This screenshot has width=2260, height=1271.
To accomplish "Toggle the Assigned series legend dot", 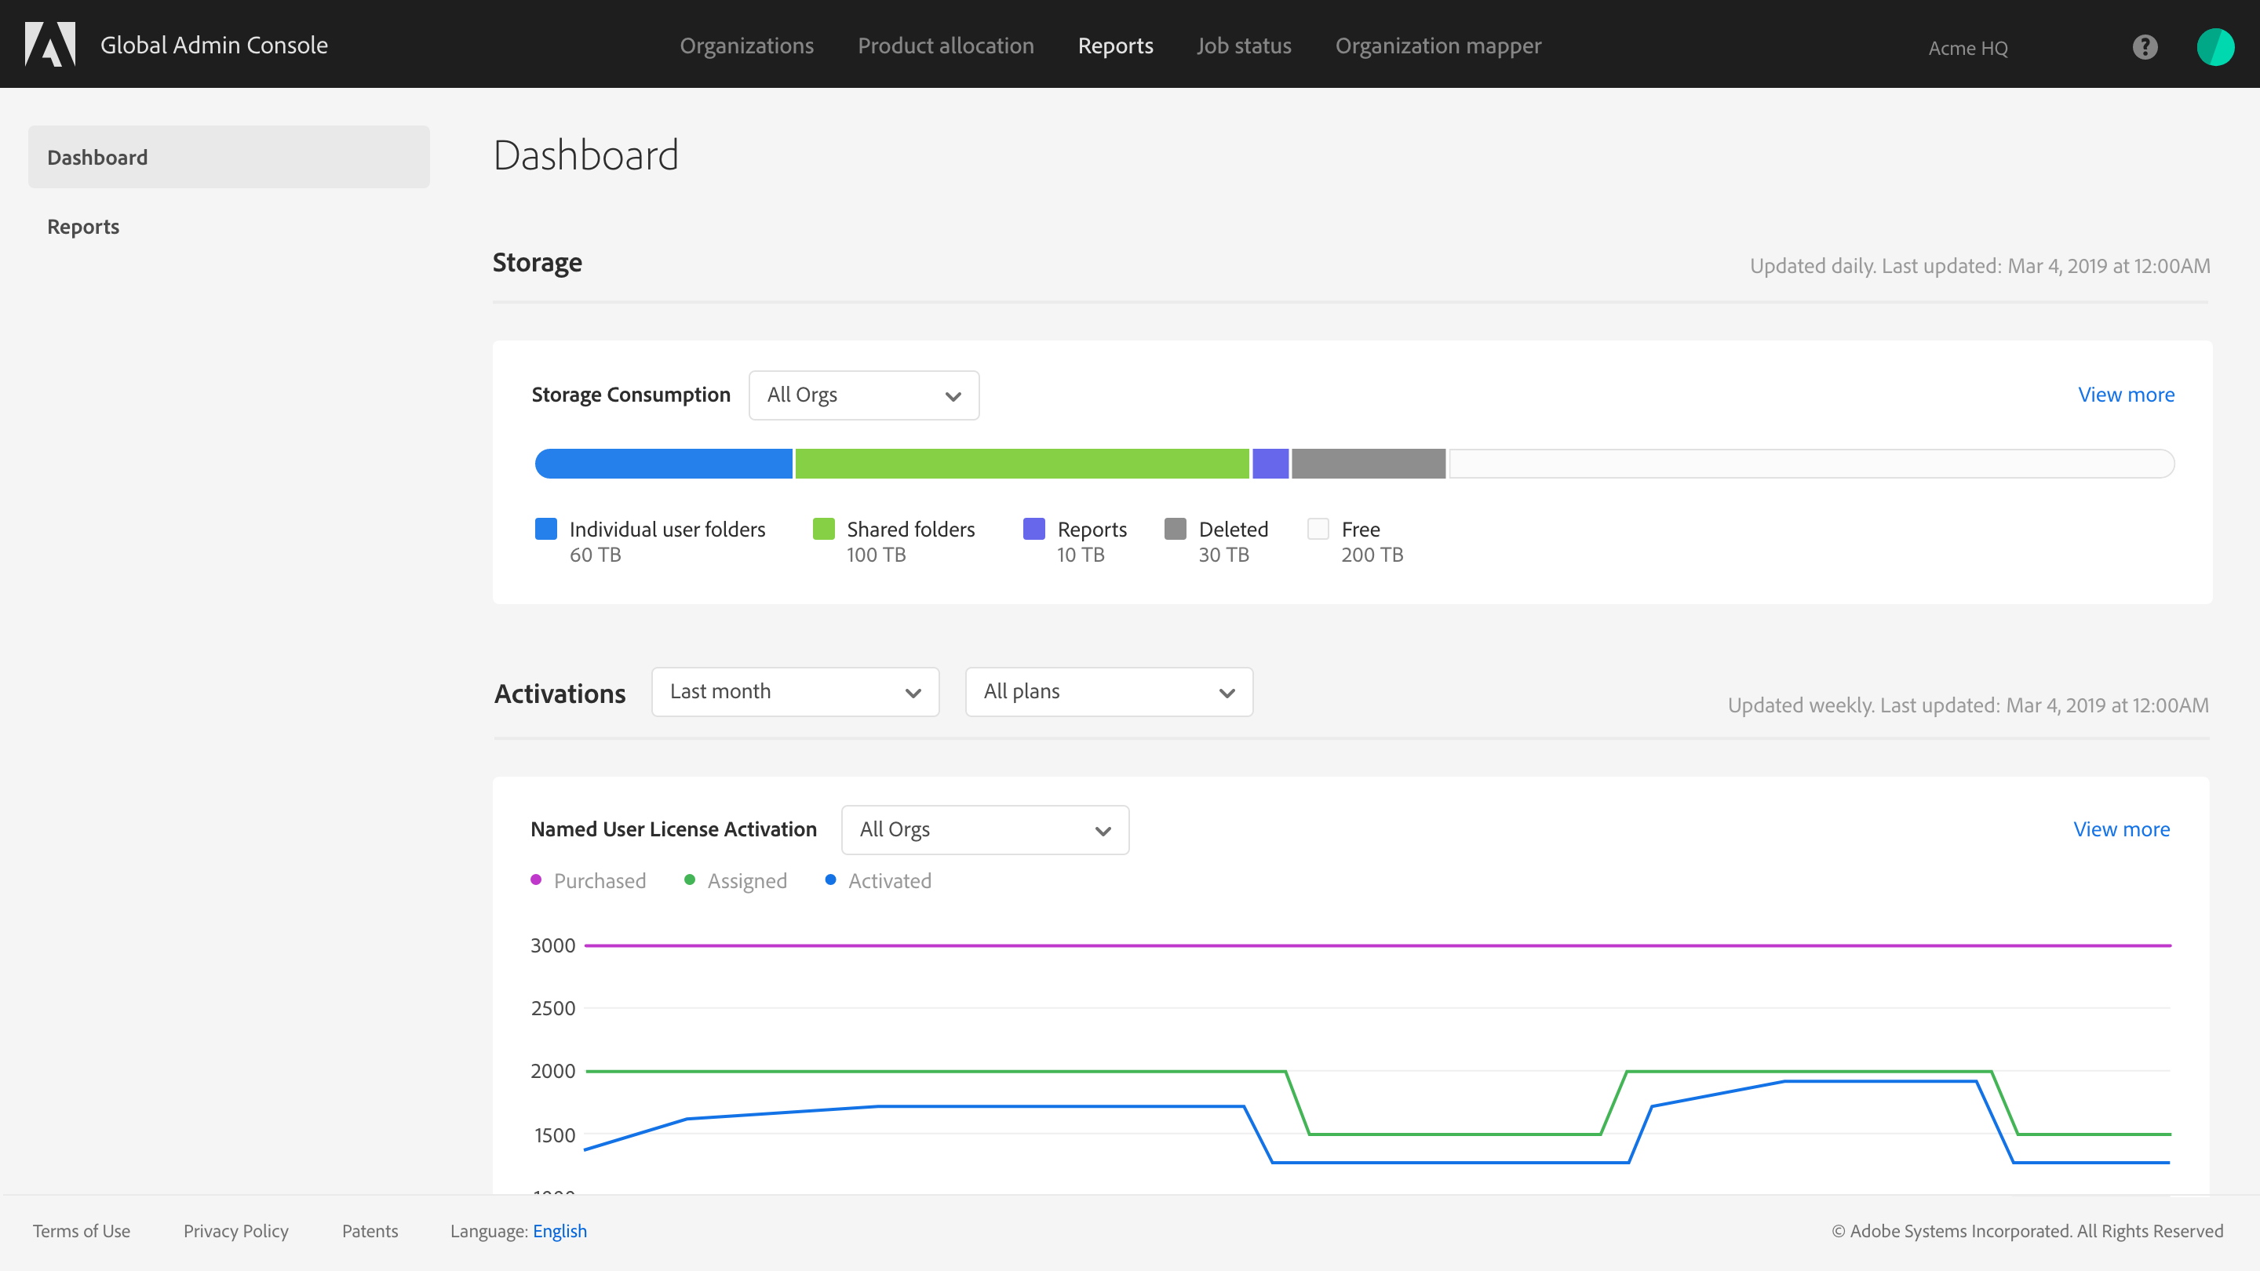I will [x=690, y=880].
